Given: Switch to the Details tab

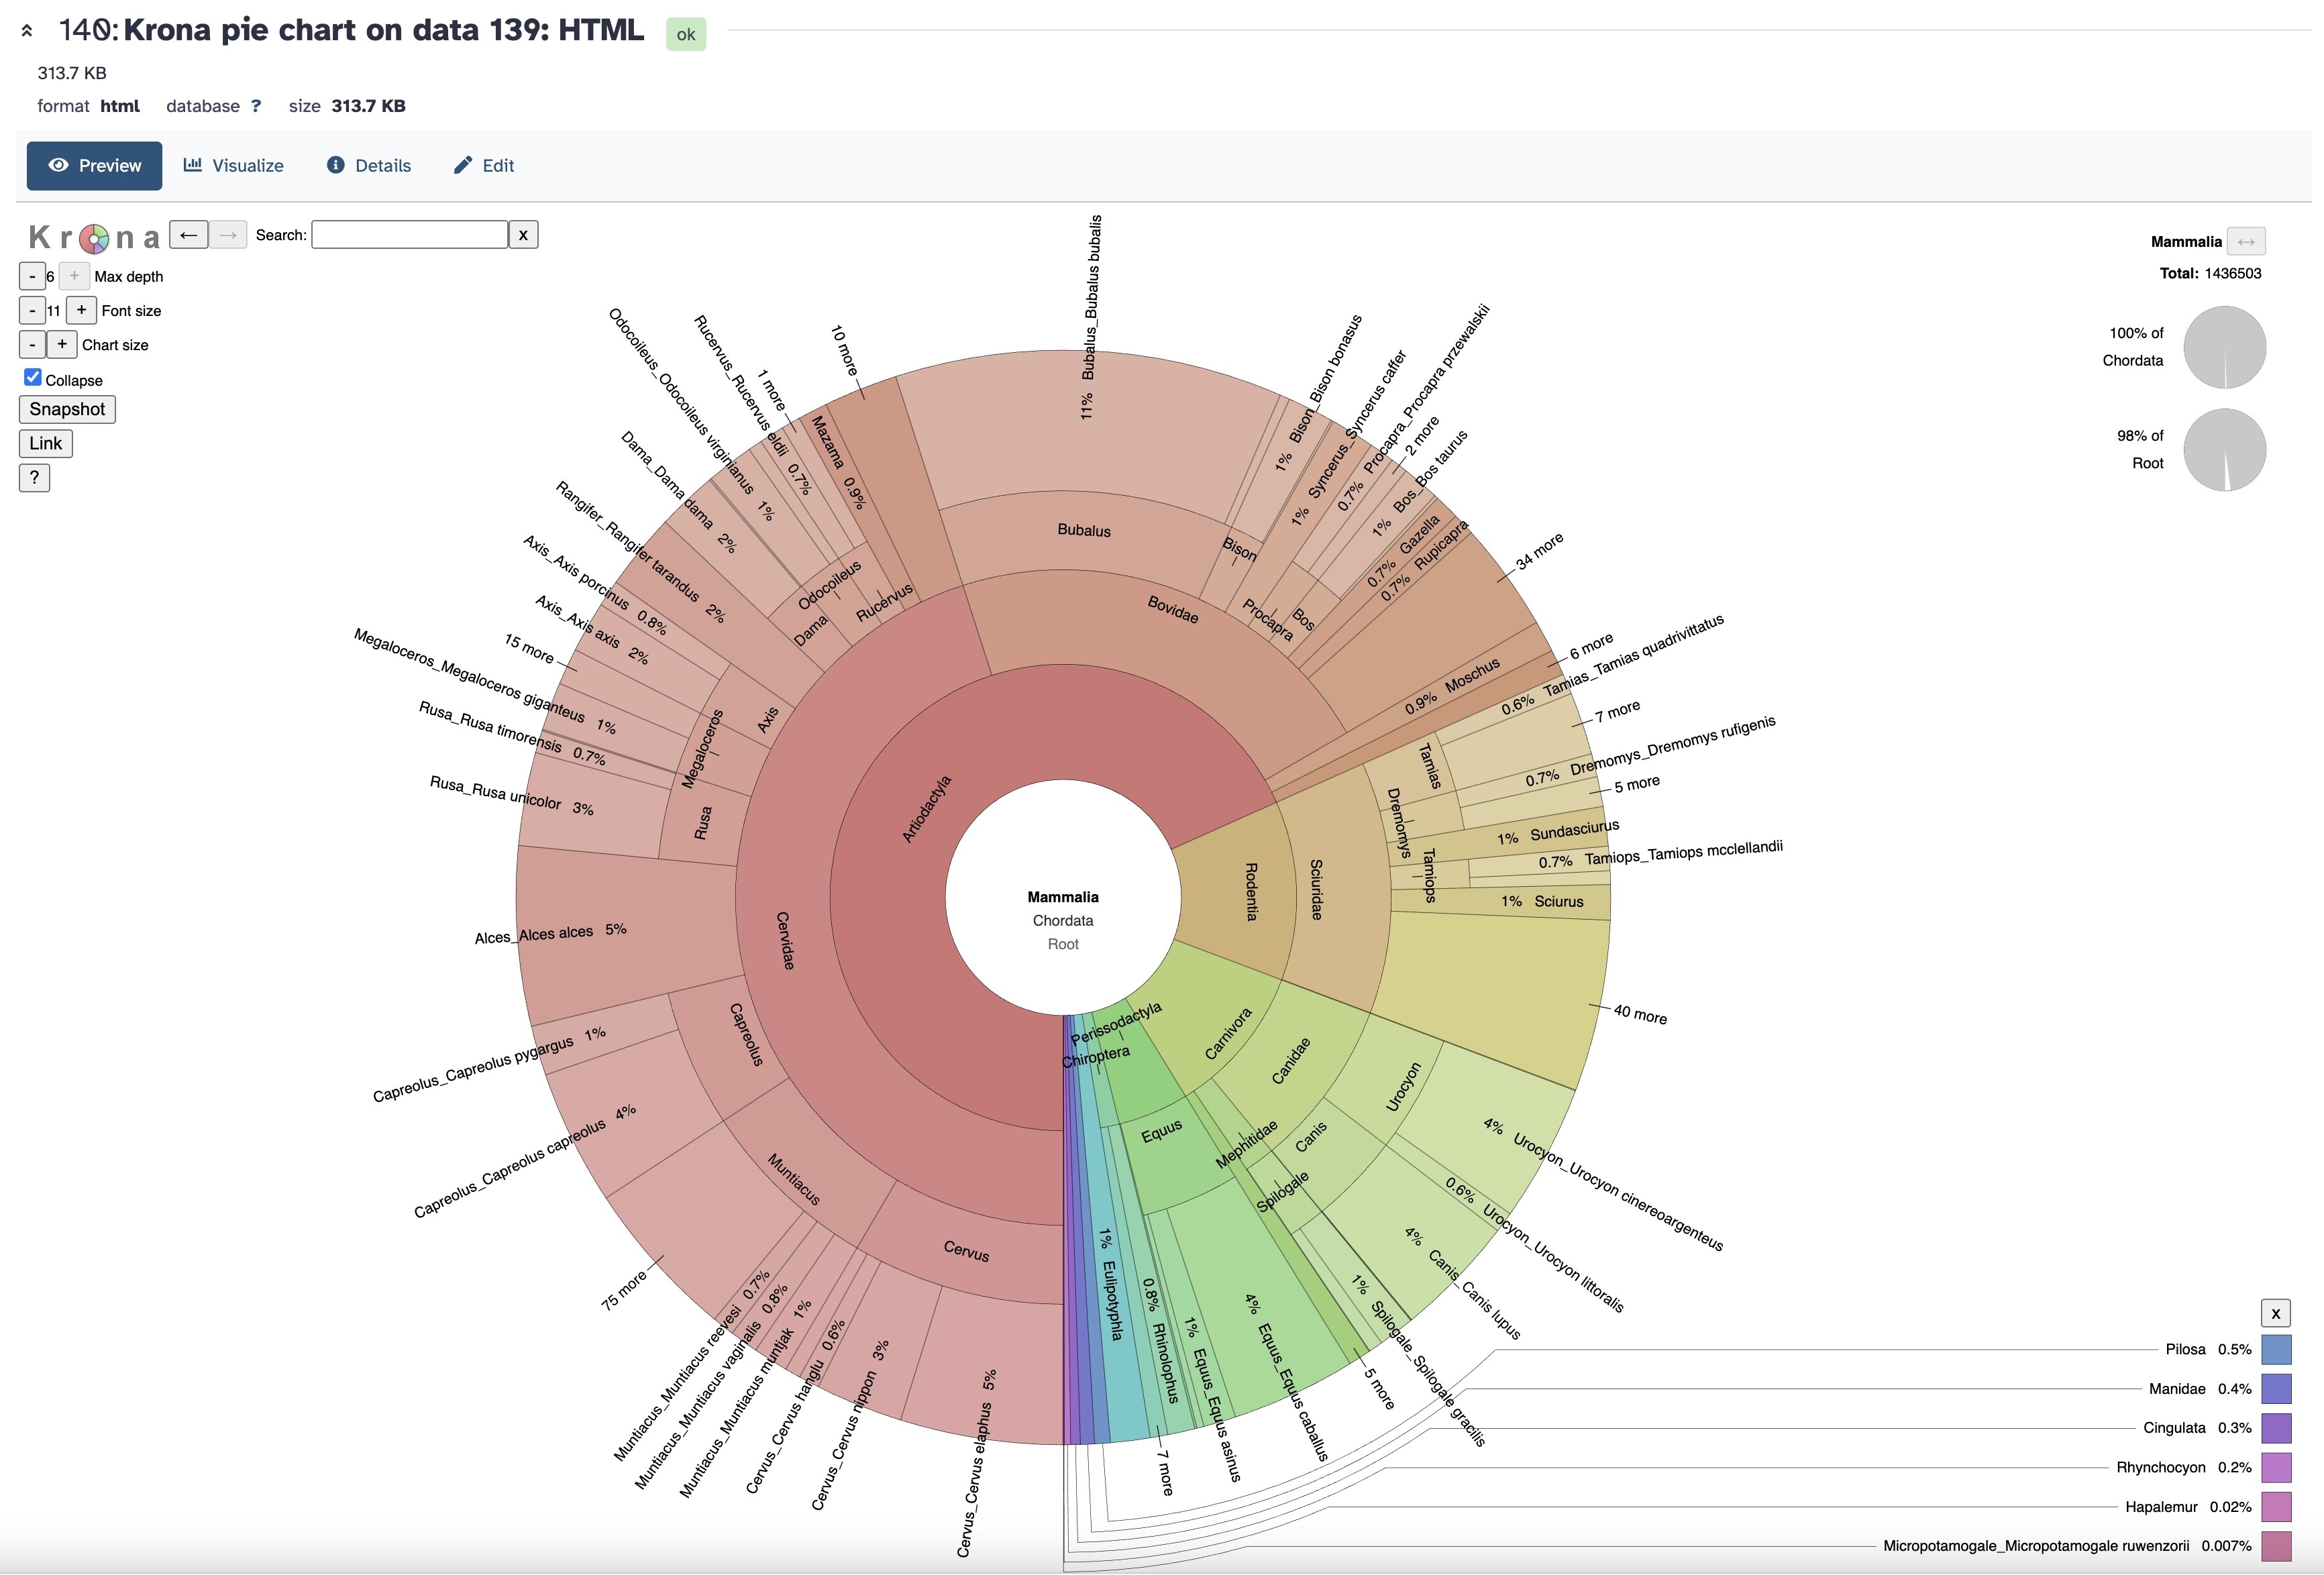Looking at the screenshot, I should pos(369,166).
